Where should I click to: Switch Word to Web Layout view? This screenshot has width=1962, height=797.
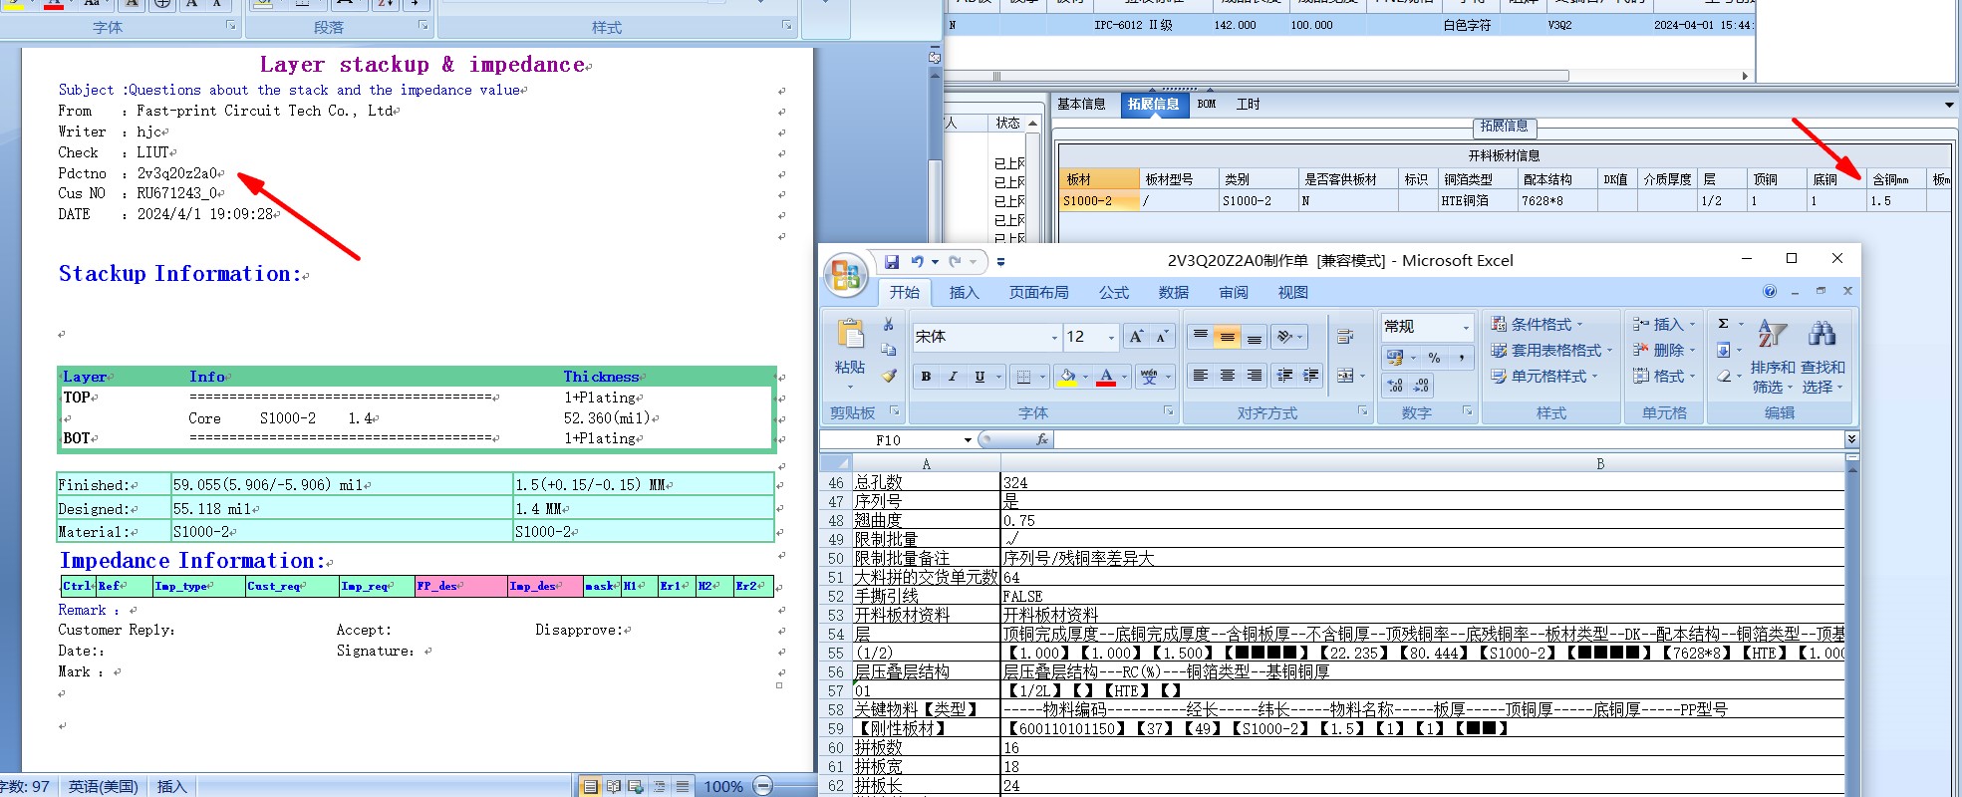tap(637, 786)
